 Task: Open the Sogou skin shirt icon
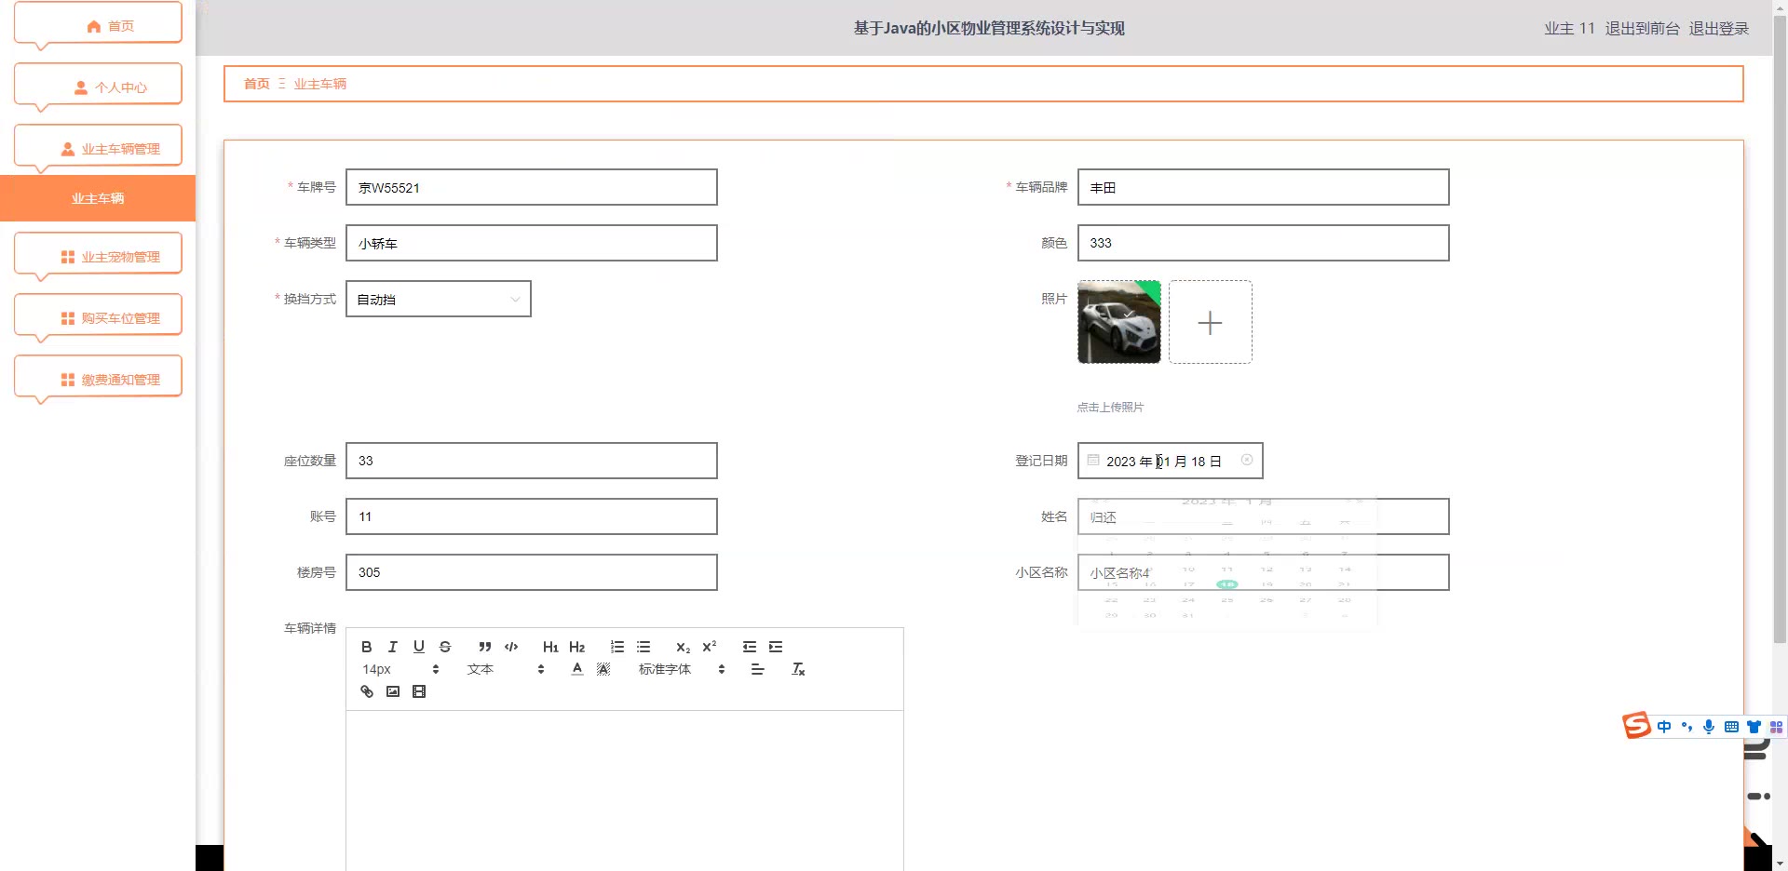(1754, 727)
